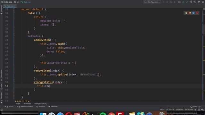205x115 pixels.
Task: Click Git commit green checkmark icon
Action: (x=187, y=2)
